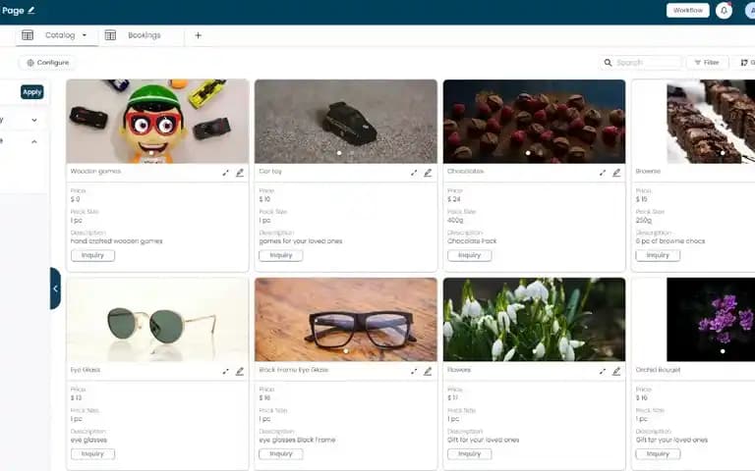Viewport: 755px width, 471px height.
Task: Select the 'Wooden games' card title
Action: point(95,171)
